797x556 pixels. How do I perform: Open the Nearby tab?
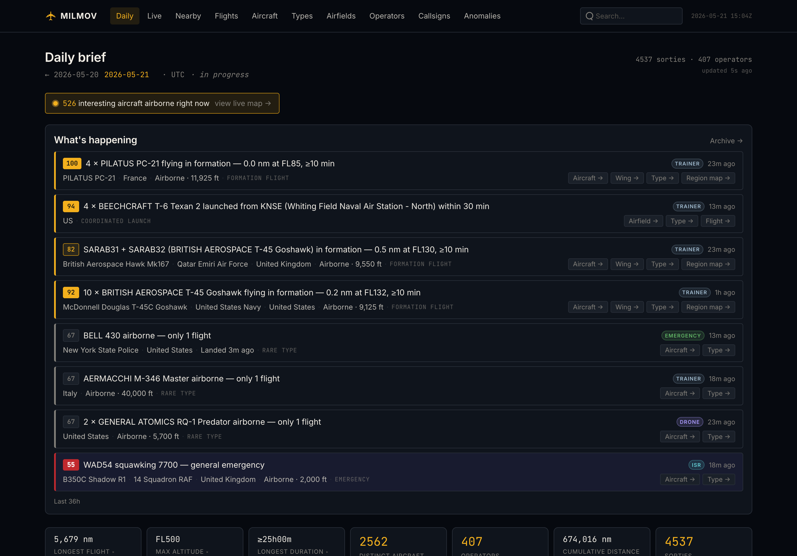[188, 16]
